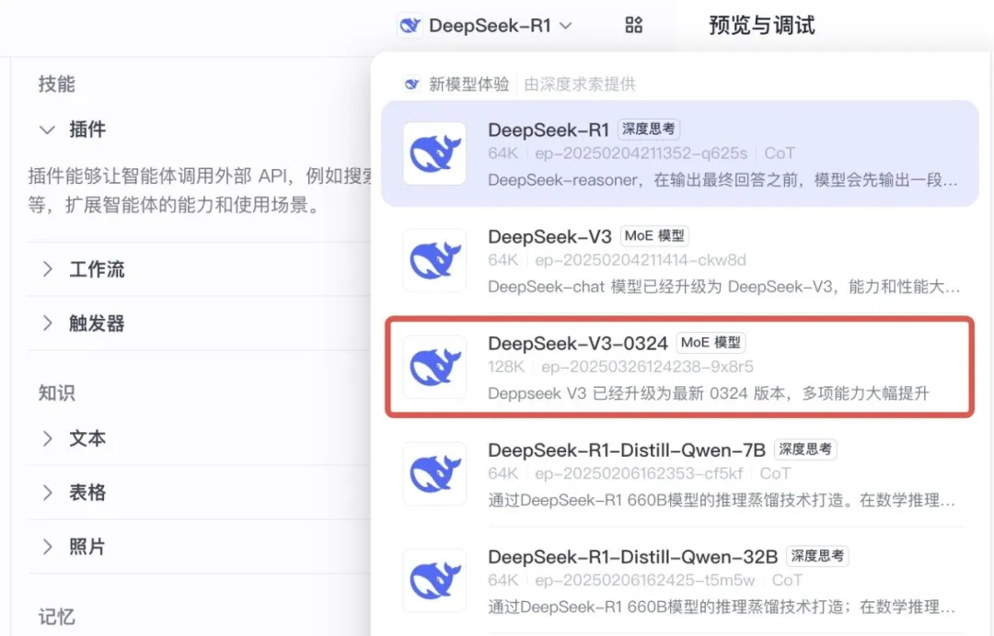994x636 pixels.
Task: Click the 知识 section heading
Action: click(x=56, y=393)
